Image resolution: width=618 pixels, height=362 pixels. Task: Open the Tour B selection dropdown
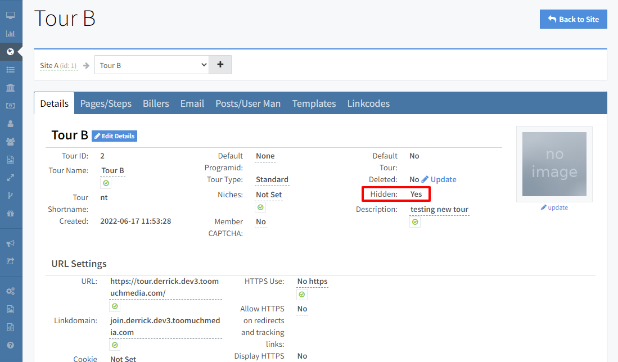click(x=152, y=65)
